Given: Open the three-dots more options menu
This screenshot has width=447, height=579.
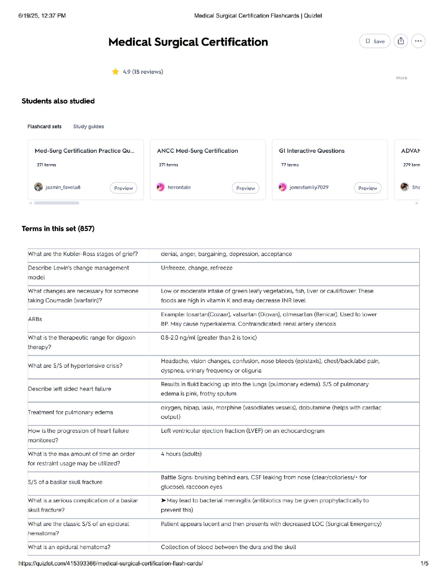Looking at the screenshot, I should pos(418,41).
